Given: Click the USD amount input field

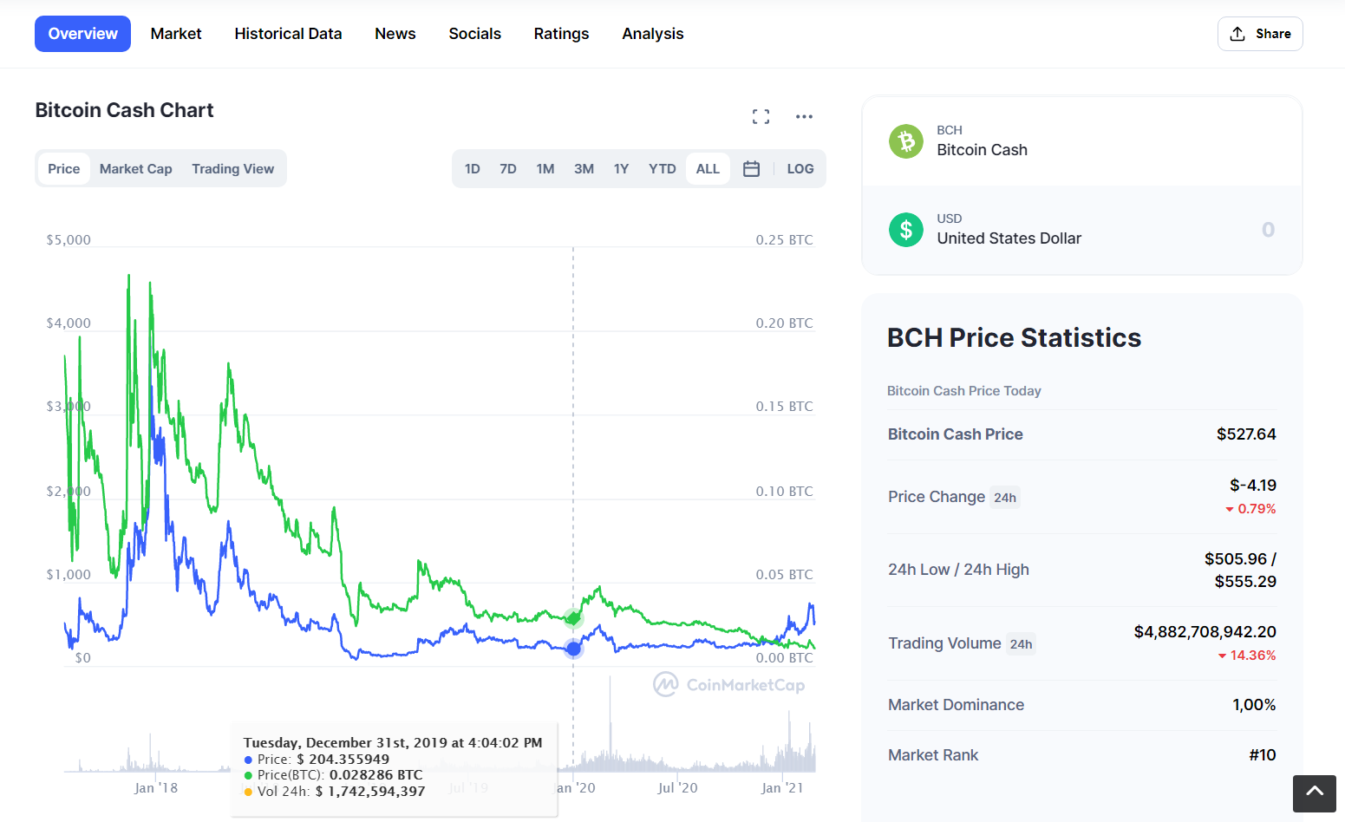Looking at the screenshot, I should pos(1268,230).
